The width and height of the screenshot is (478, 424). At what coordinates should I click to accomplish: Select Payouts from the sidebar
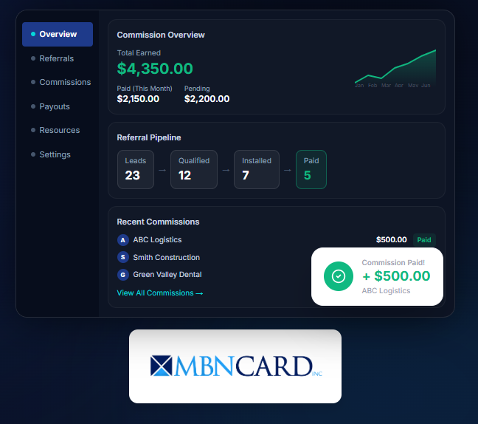click(x=55, y=106)
